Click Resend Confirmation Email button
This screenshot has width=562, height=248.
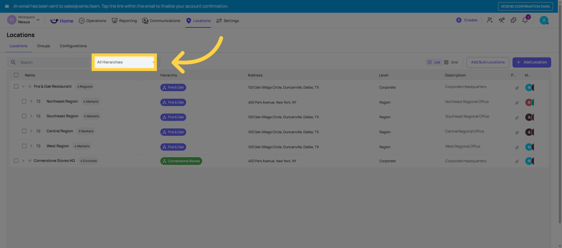(525, 6)
